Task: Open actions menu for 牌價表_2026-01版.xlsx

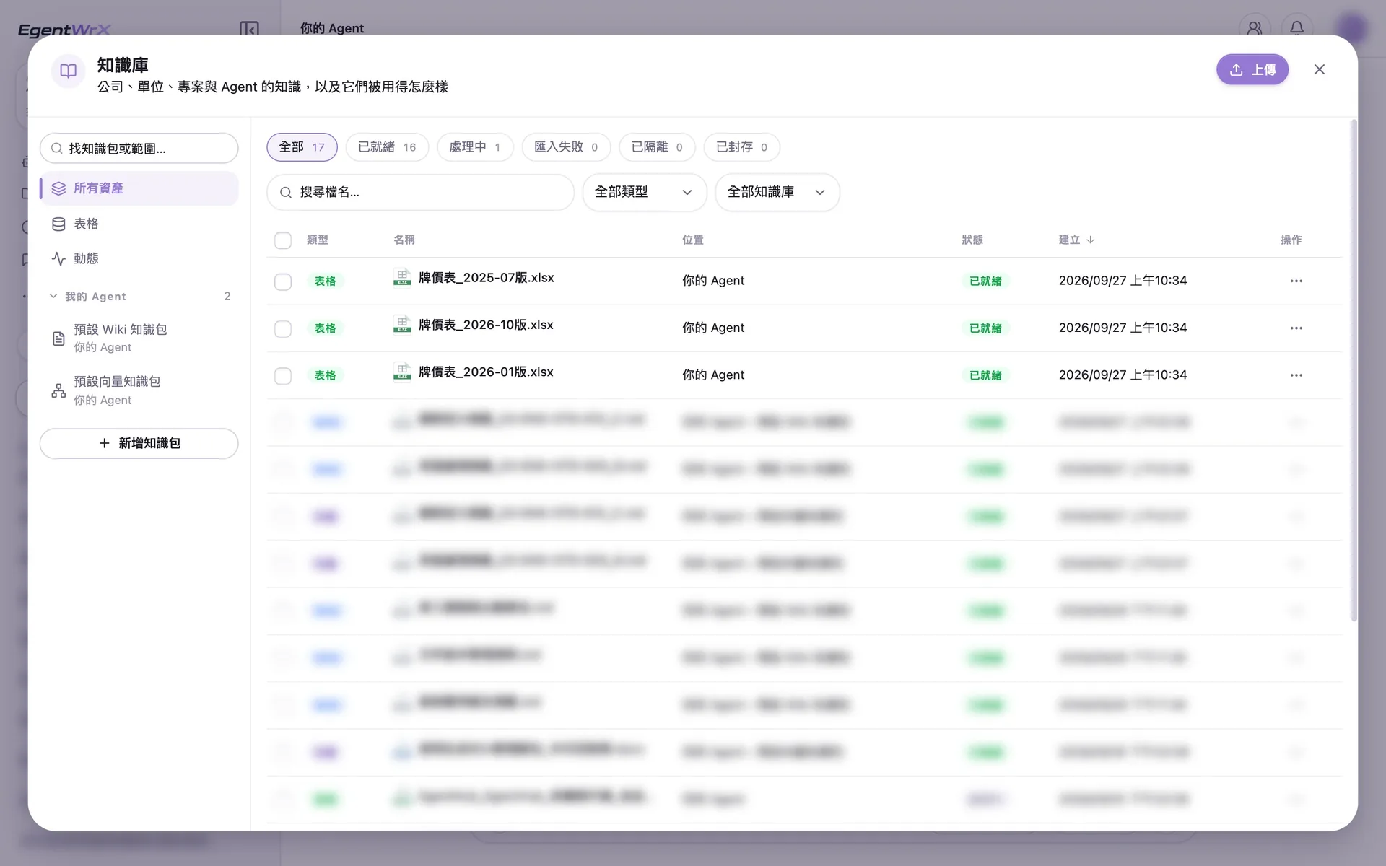Action: click(1296, 375)
